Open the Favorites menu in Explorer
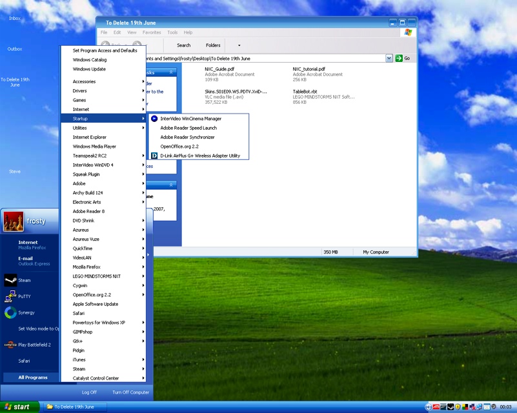The image size is (517, 413). click(x=152, y=32)
